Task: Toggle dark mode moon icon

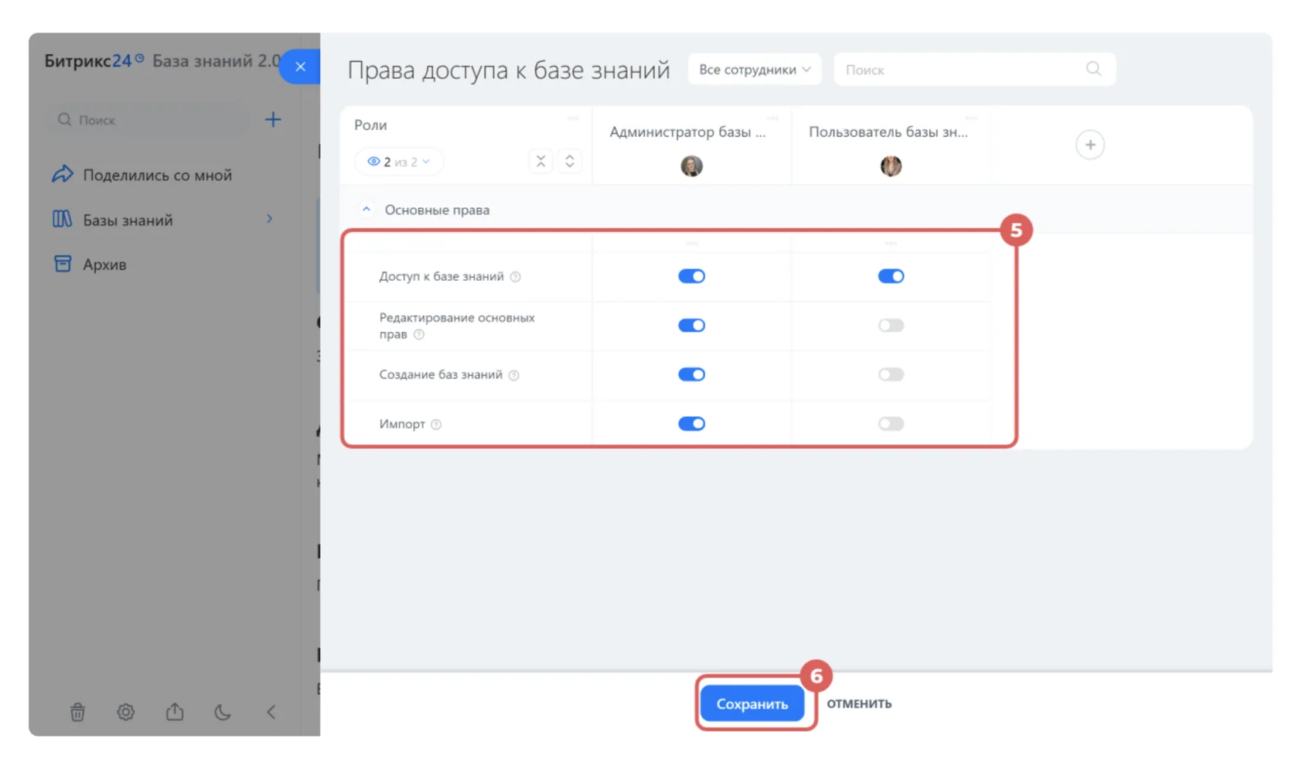Action: click(x=223, y=712)
